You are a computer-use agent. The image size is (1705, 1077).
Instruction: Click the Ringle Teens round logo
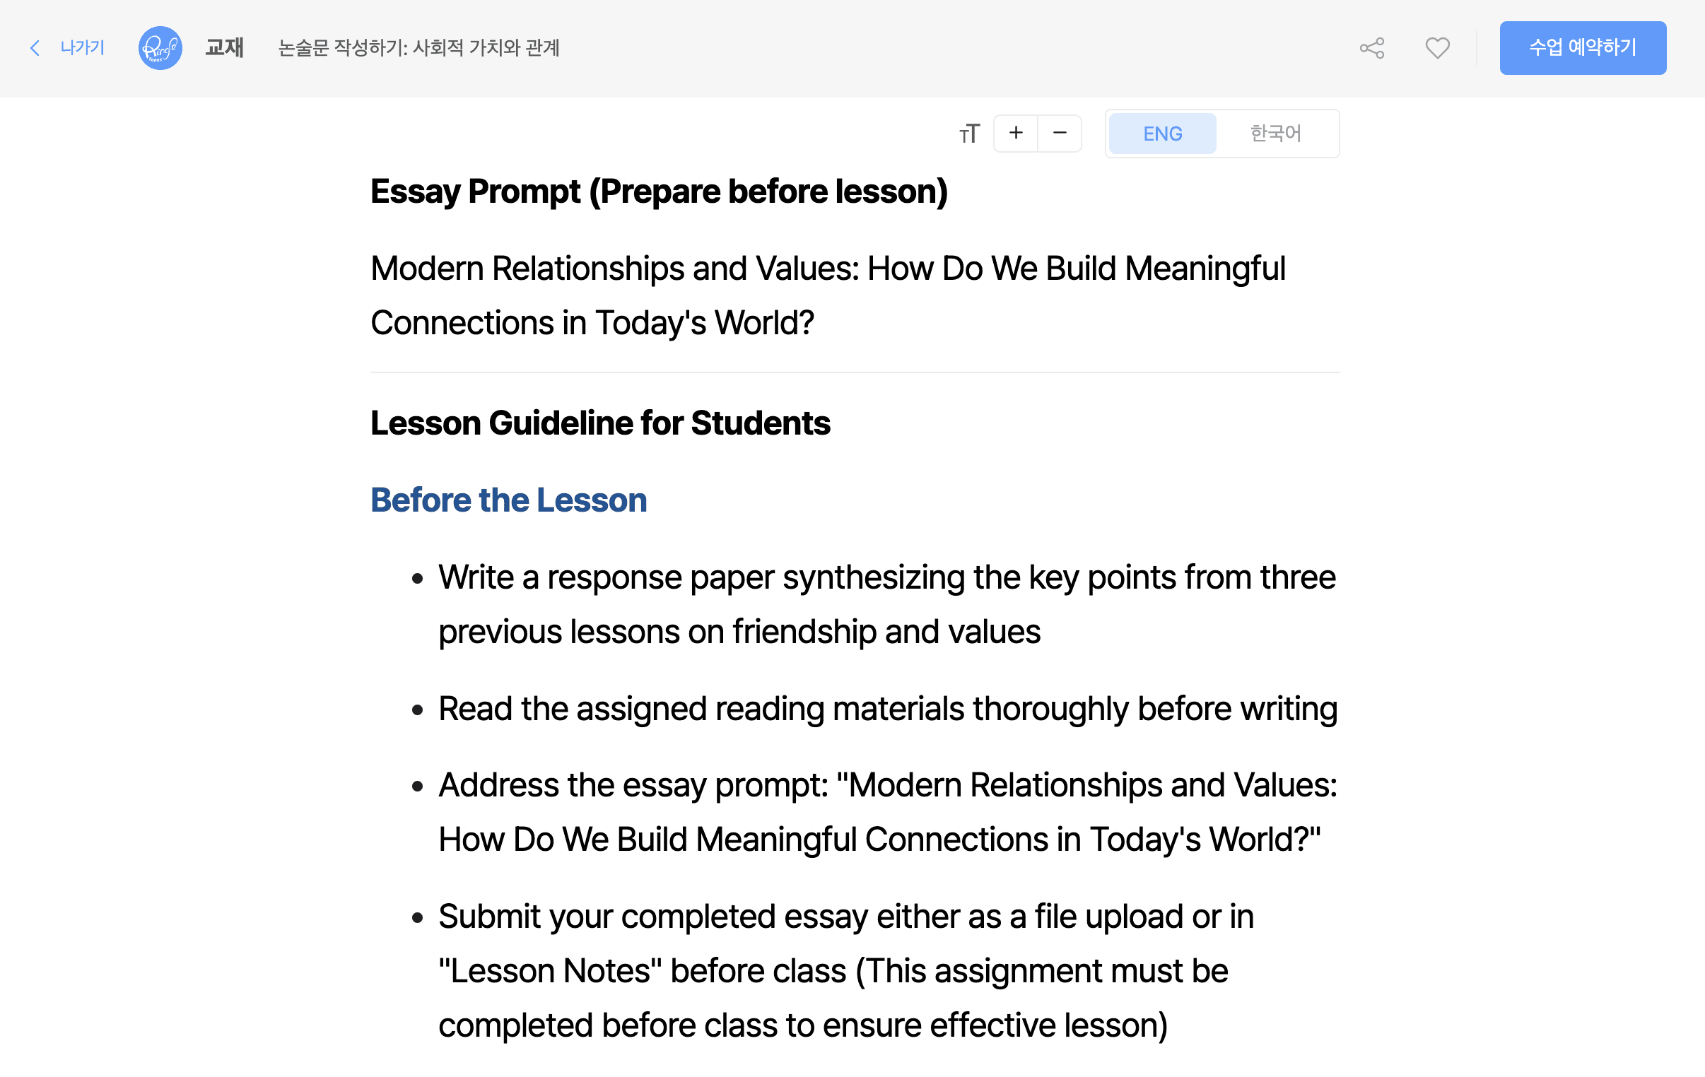point(160,48)
